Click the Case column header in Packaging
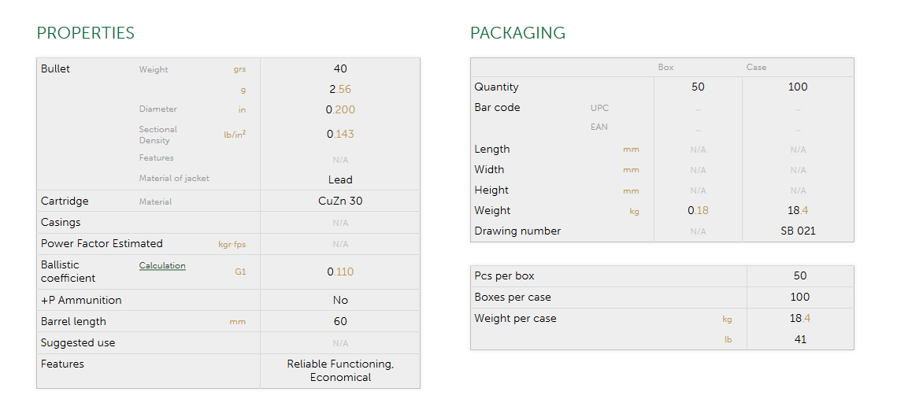This screenshot has width=923, height=414. click(756, 68)
